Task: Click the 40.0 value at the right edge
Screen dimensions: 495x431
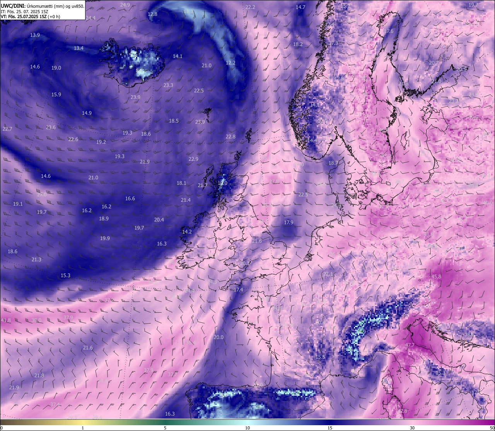Action: 488,203
